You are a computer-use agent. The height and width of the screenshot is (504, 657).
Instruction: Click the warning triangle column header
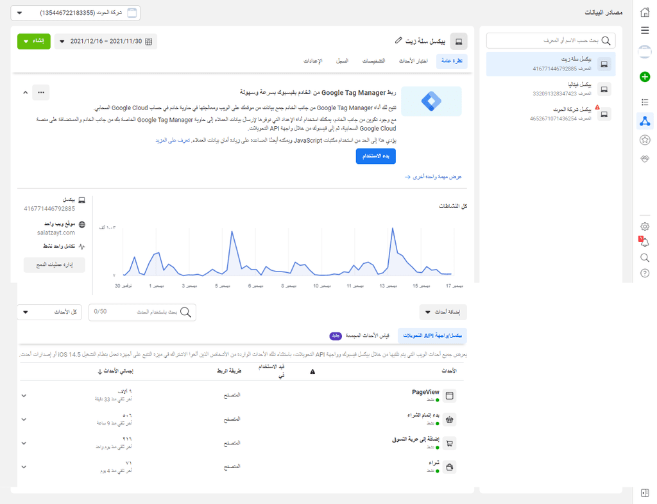[x=312, y=371]
